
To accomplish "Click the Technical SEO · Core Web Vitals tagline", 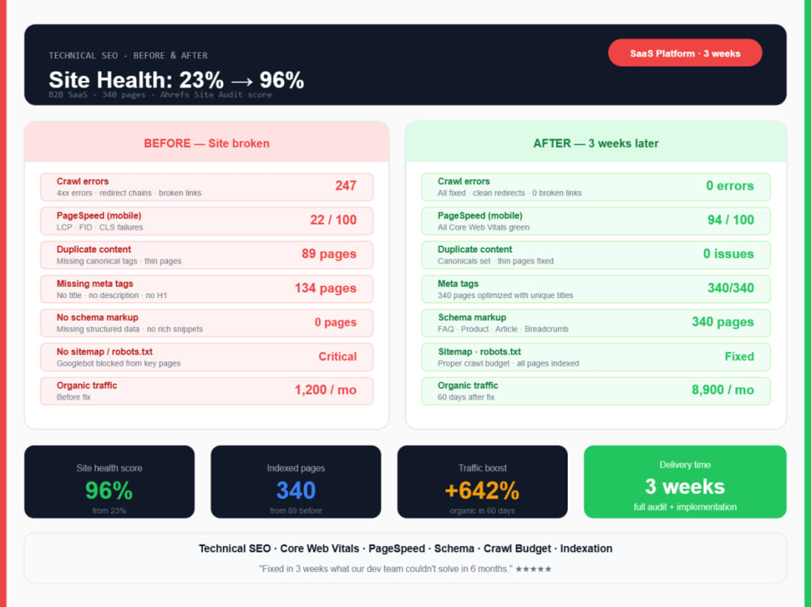I will click(405, 549).
